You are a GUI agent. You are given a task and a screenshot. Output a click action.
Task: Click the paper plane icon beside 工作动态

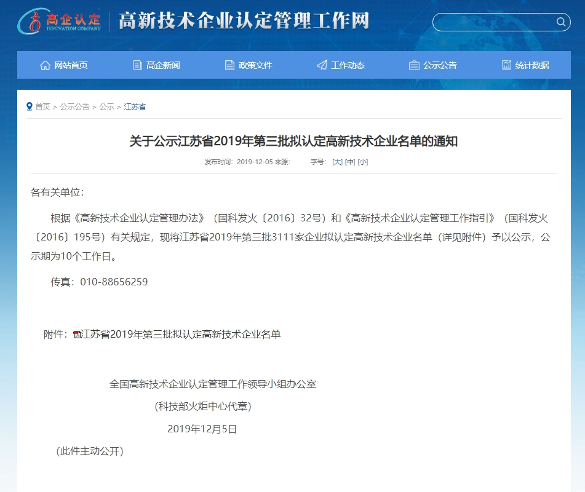(x=322, y=65)
